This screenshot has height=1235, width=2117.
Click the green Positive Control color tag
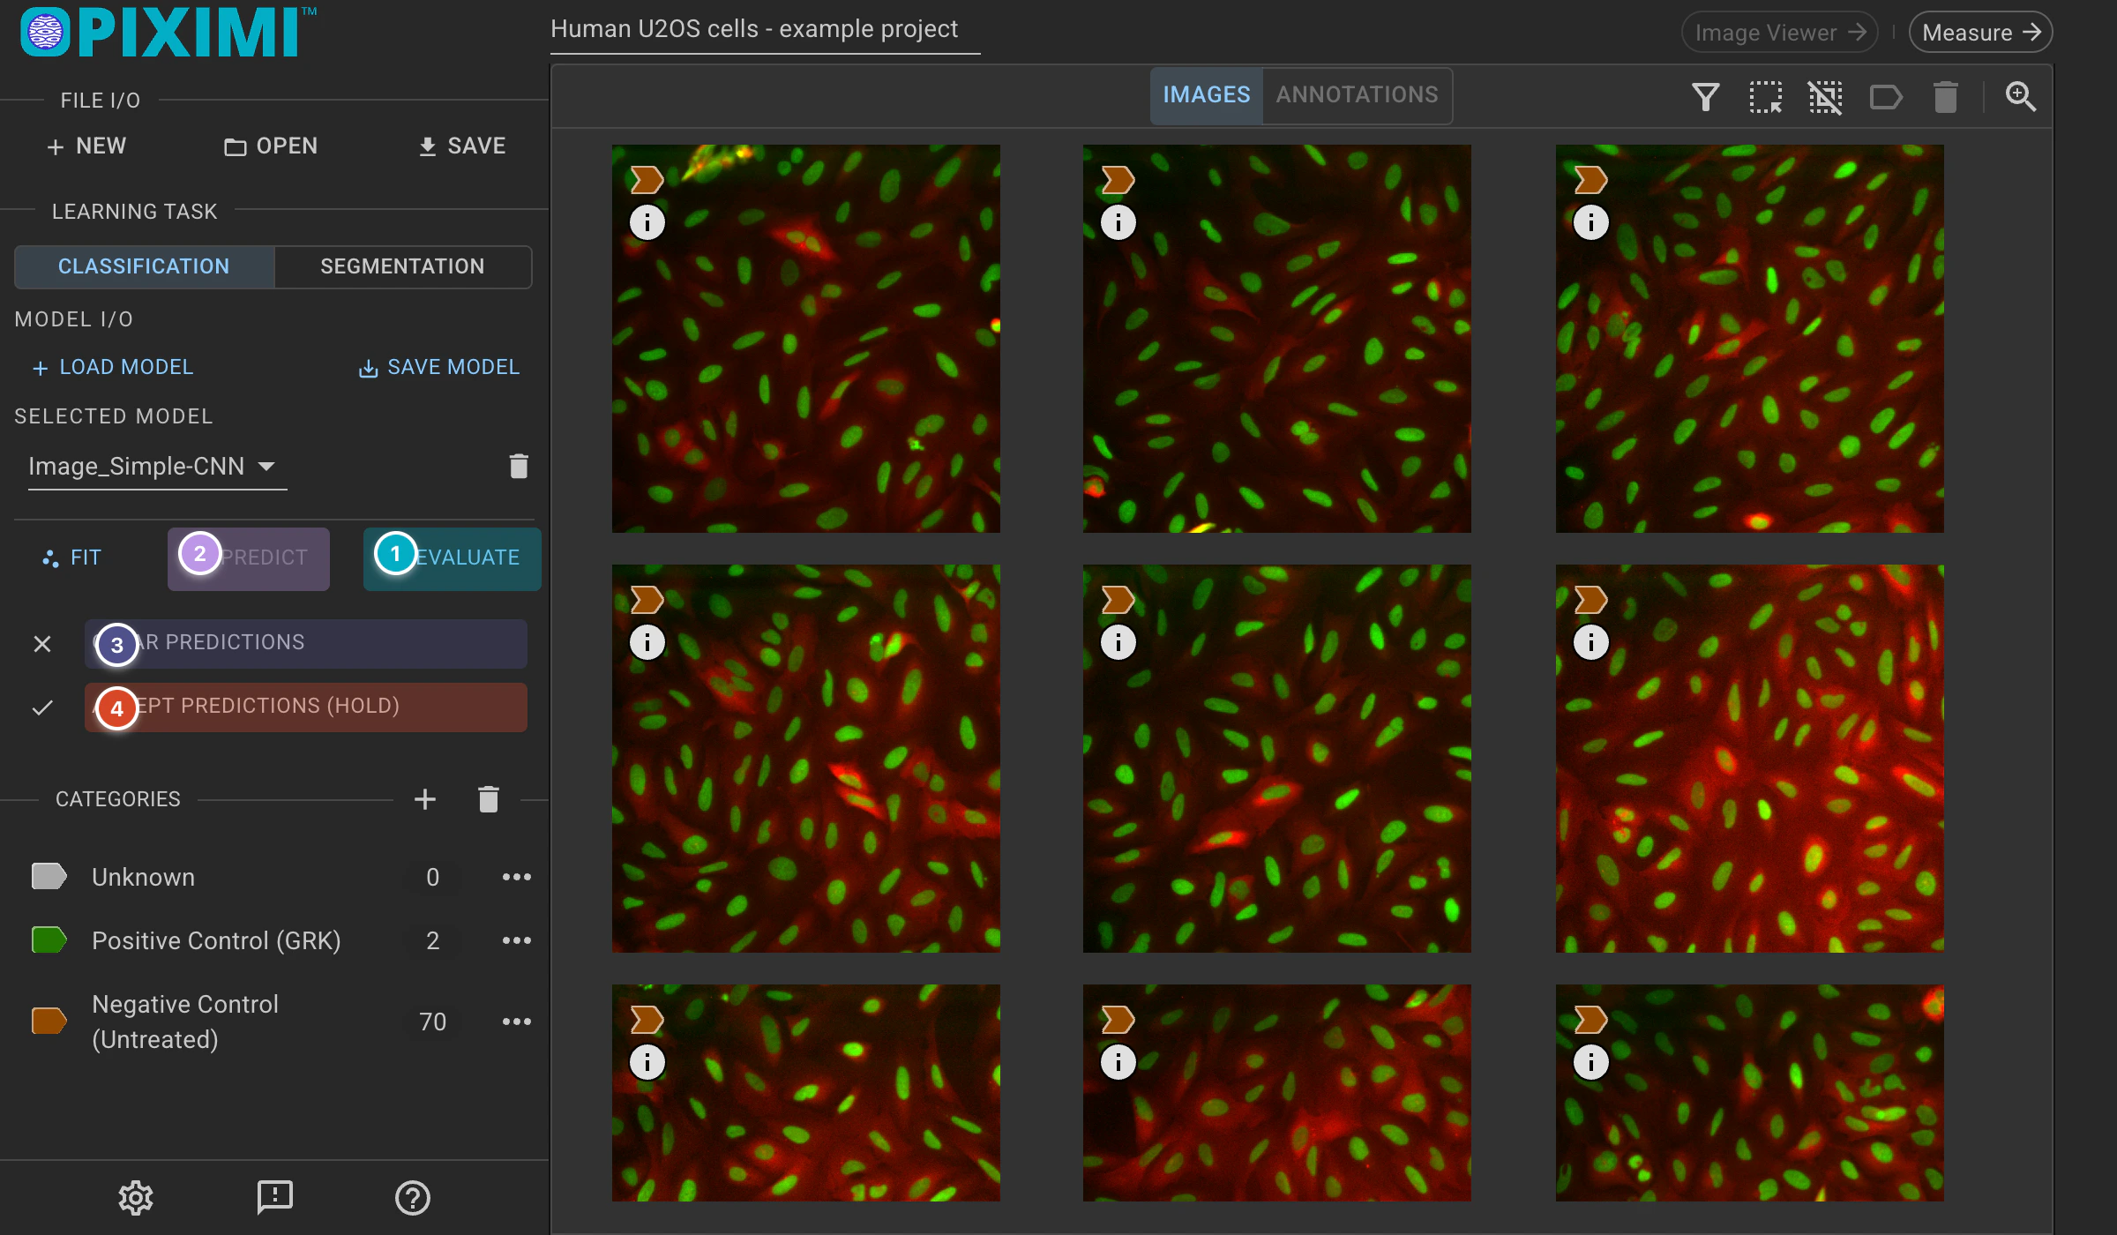(x=49, y=939)
